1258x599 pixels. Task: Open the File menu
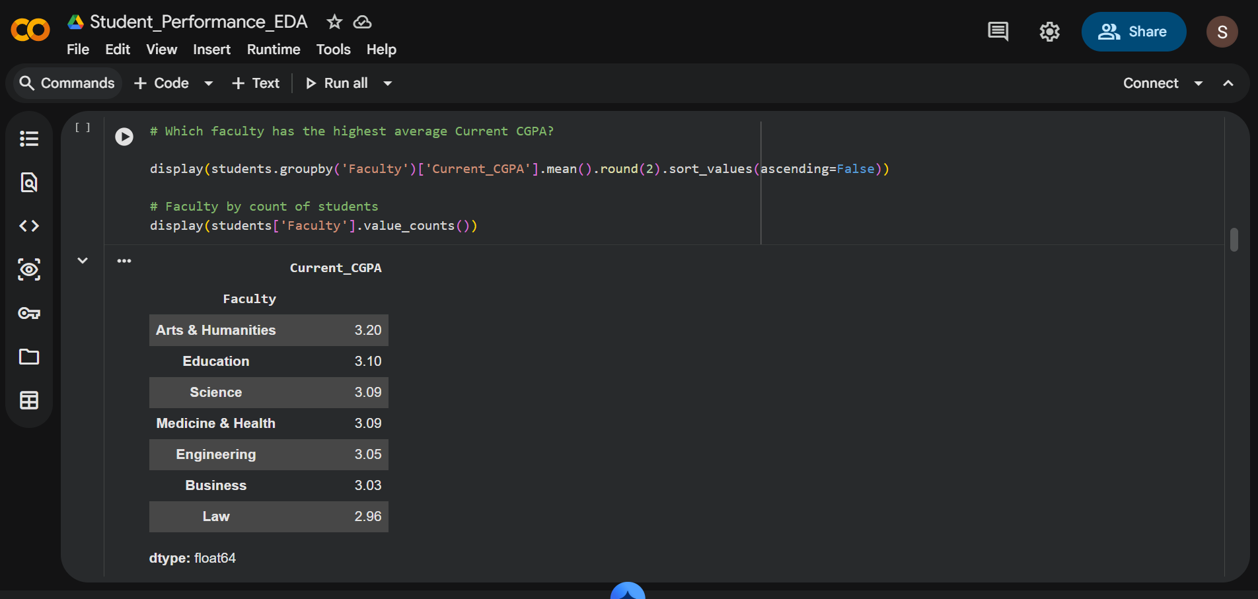pos(78,50)
